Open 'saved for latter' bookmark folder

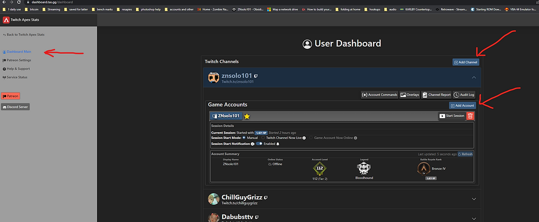click(76, 10)
